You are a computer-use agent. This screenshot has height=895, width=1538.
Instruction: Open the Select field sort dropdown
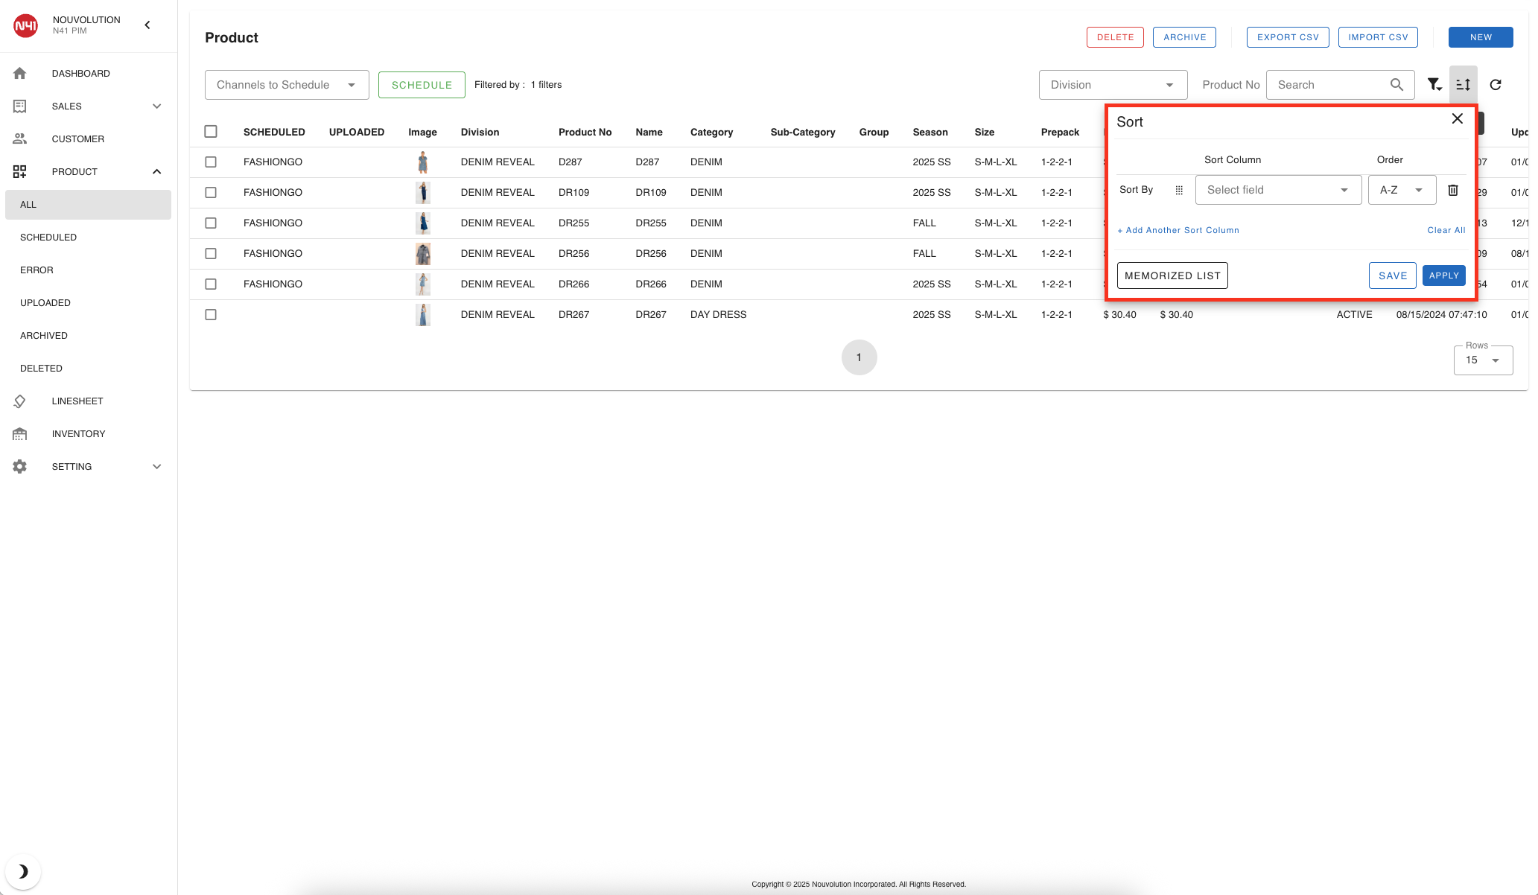click(x=1277, y=190)
